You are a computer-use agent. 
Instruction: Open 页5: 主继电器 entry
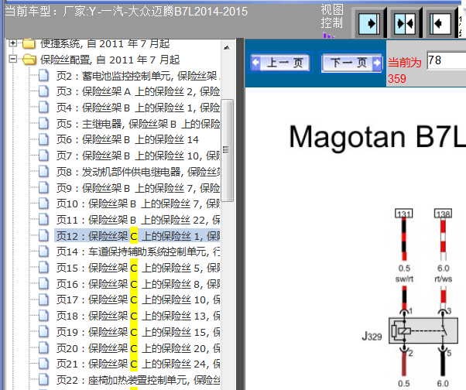139,124
